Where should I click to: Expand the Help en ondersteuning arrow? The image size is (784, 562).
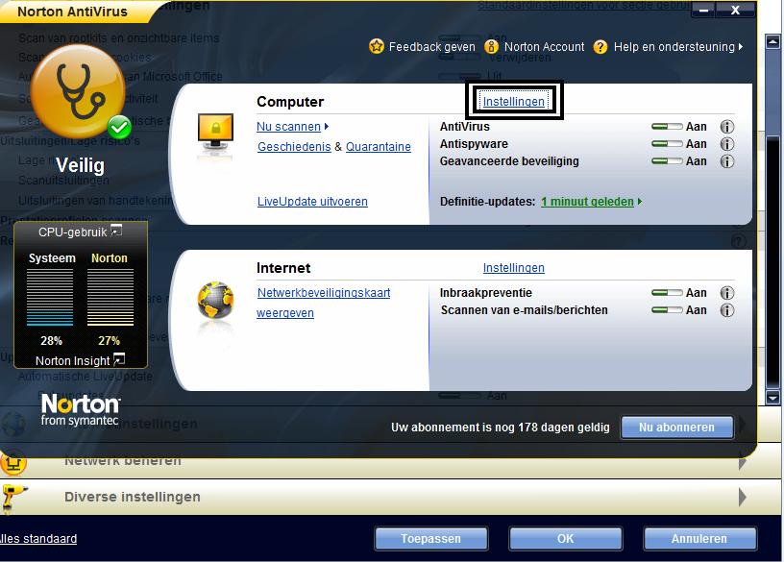[741, 46]
